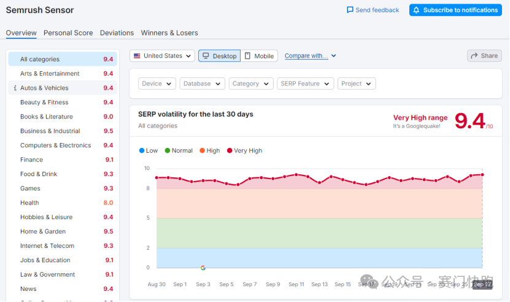Switch to Mobile device view
This screenshot has width=510, height=302.
point(259,56)
